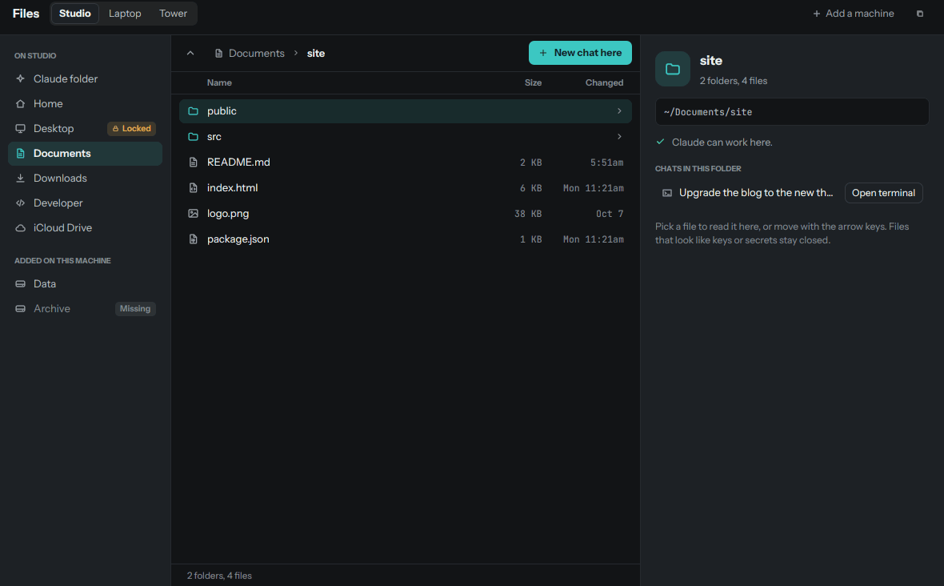Click the terminal icon beside the chat entry
This screenshot has height=586, width=944.
[x=667, y=193]
